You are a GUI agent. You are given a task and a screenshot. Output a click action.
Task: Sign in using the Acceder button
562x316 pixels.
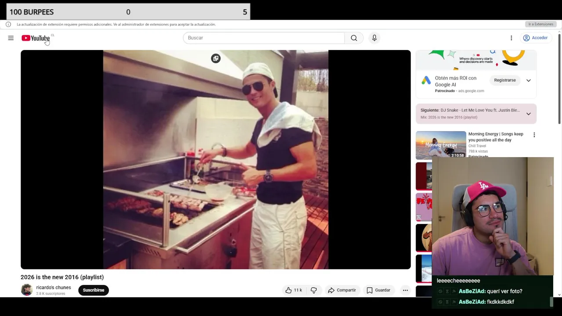click(535, 38)
